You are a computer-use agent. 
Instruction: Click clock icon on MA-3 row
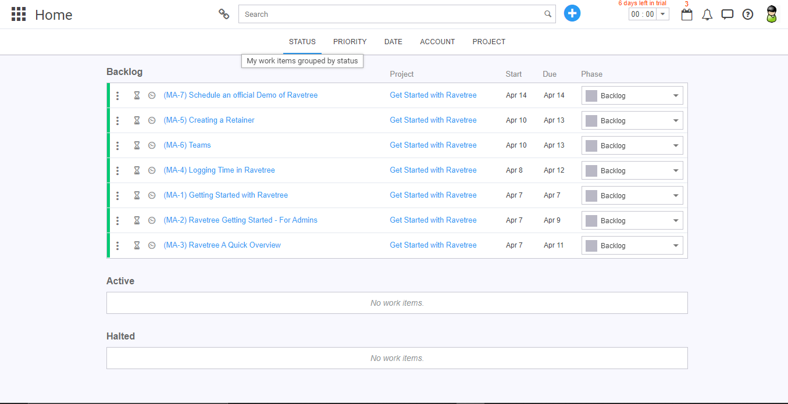[x=152, y=245]
